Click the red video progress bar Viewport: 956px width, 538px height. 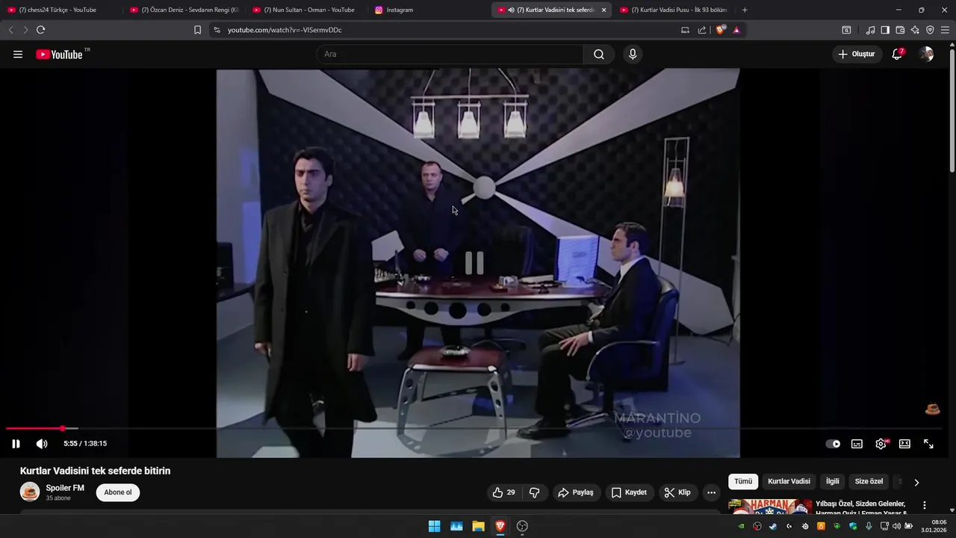pos(34,429)
